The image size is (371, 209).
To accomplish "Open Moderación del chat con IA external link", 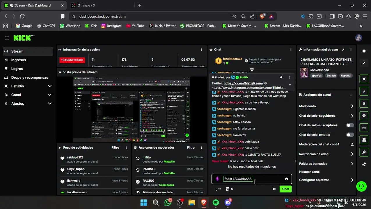I will 352,144.
